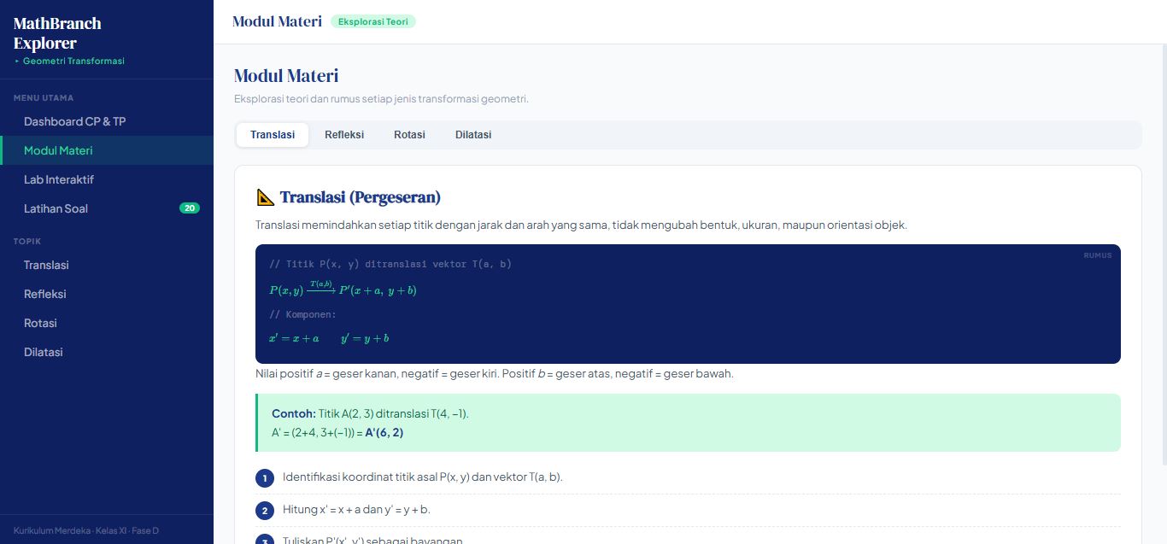This screenshot has width=1167, height=544.
Task: Select Modul Materi in sidebar
Action: click(x=107, y=150)
